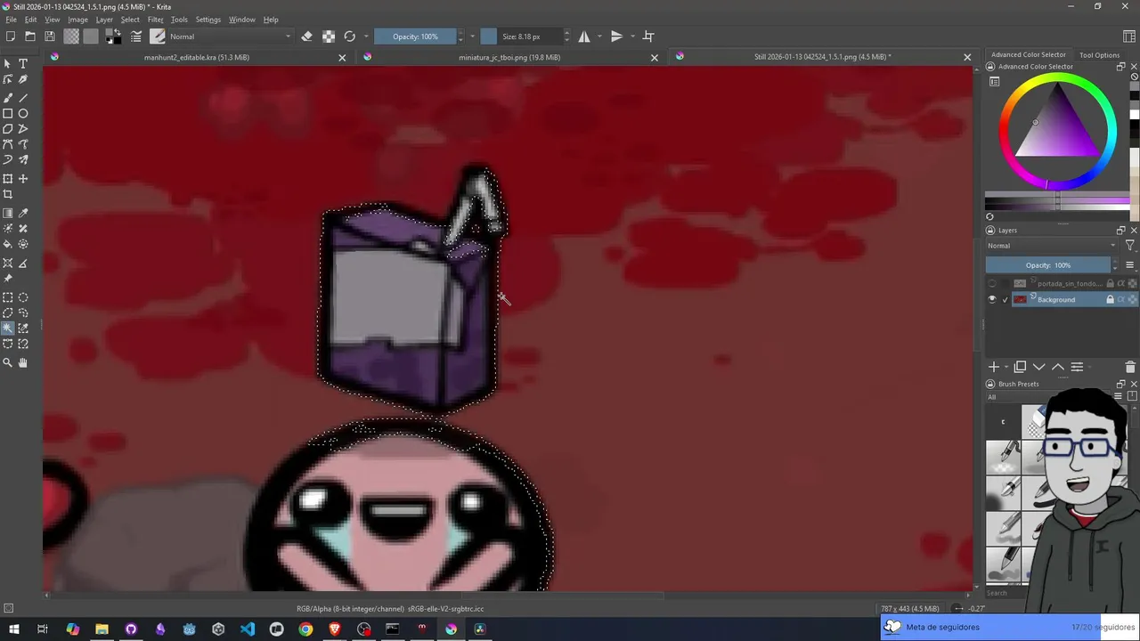
Task: Move the layer down
Action: pos(1038,367)
